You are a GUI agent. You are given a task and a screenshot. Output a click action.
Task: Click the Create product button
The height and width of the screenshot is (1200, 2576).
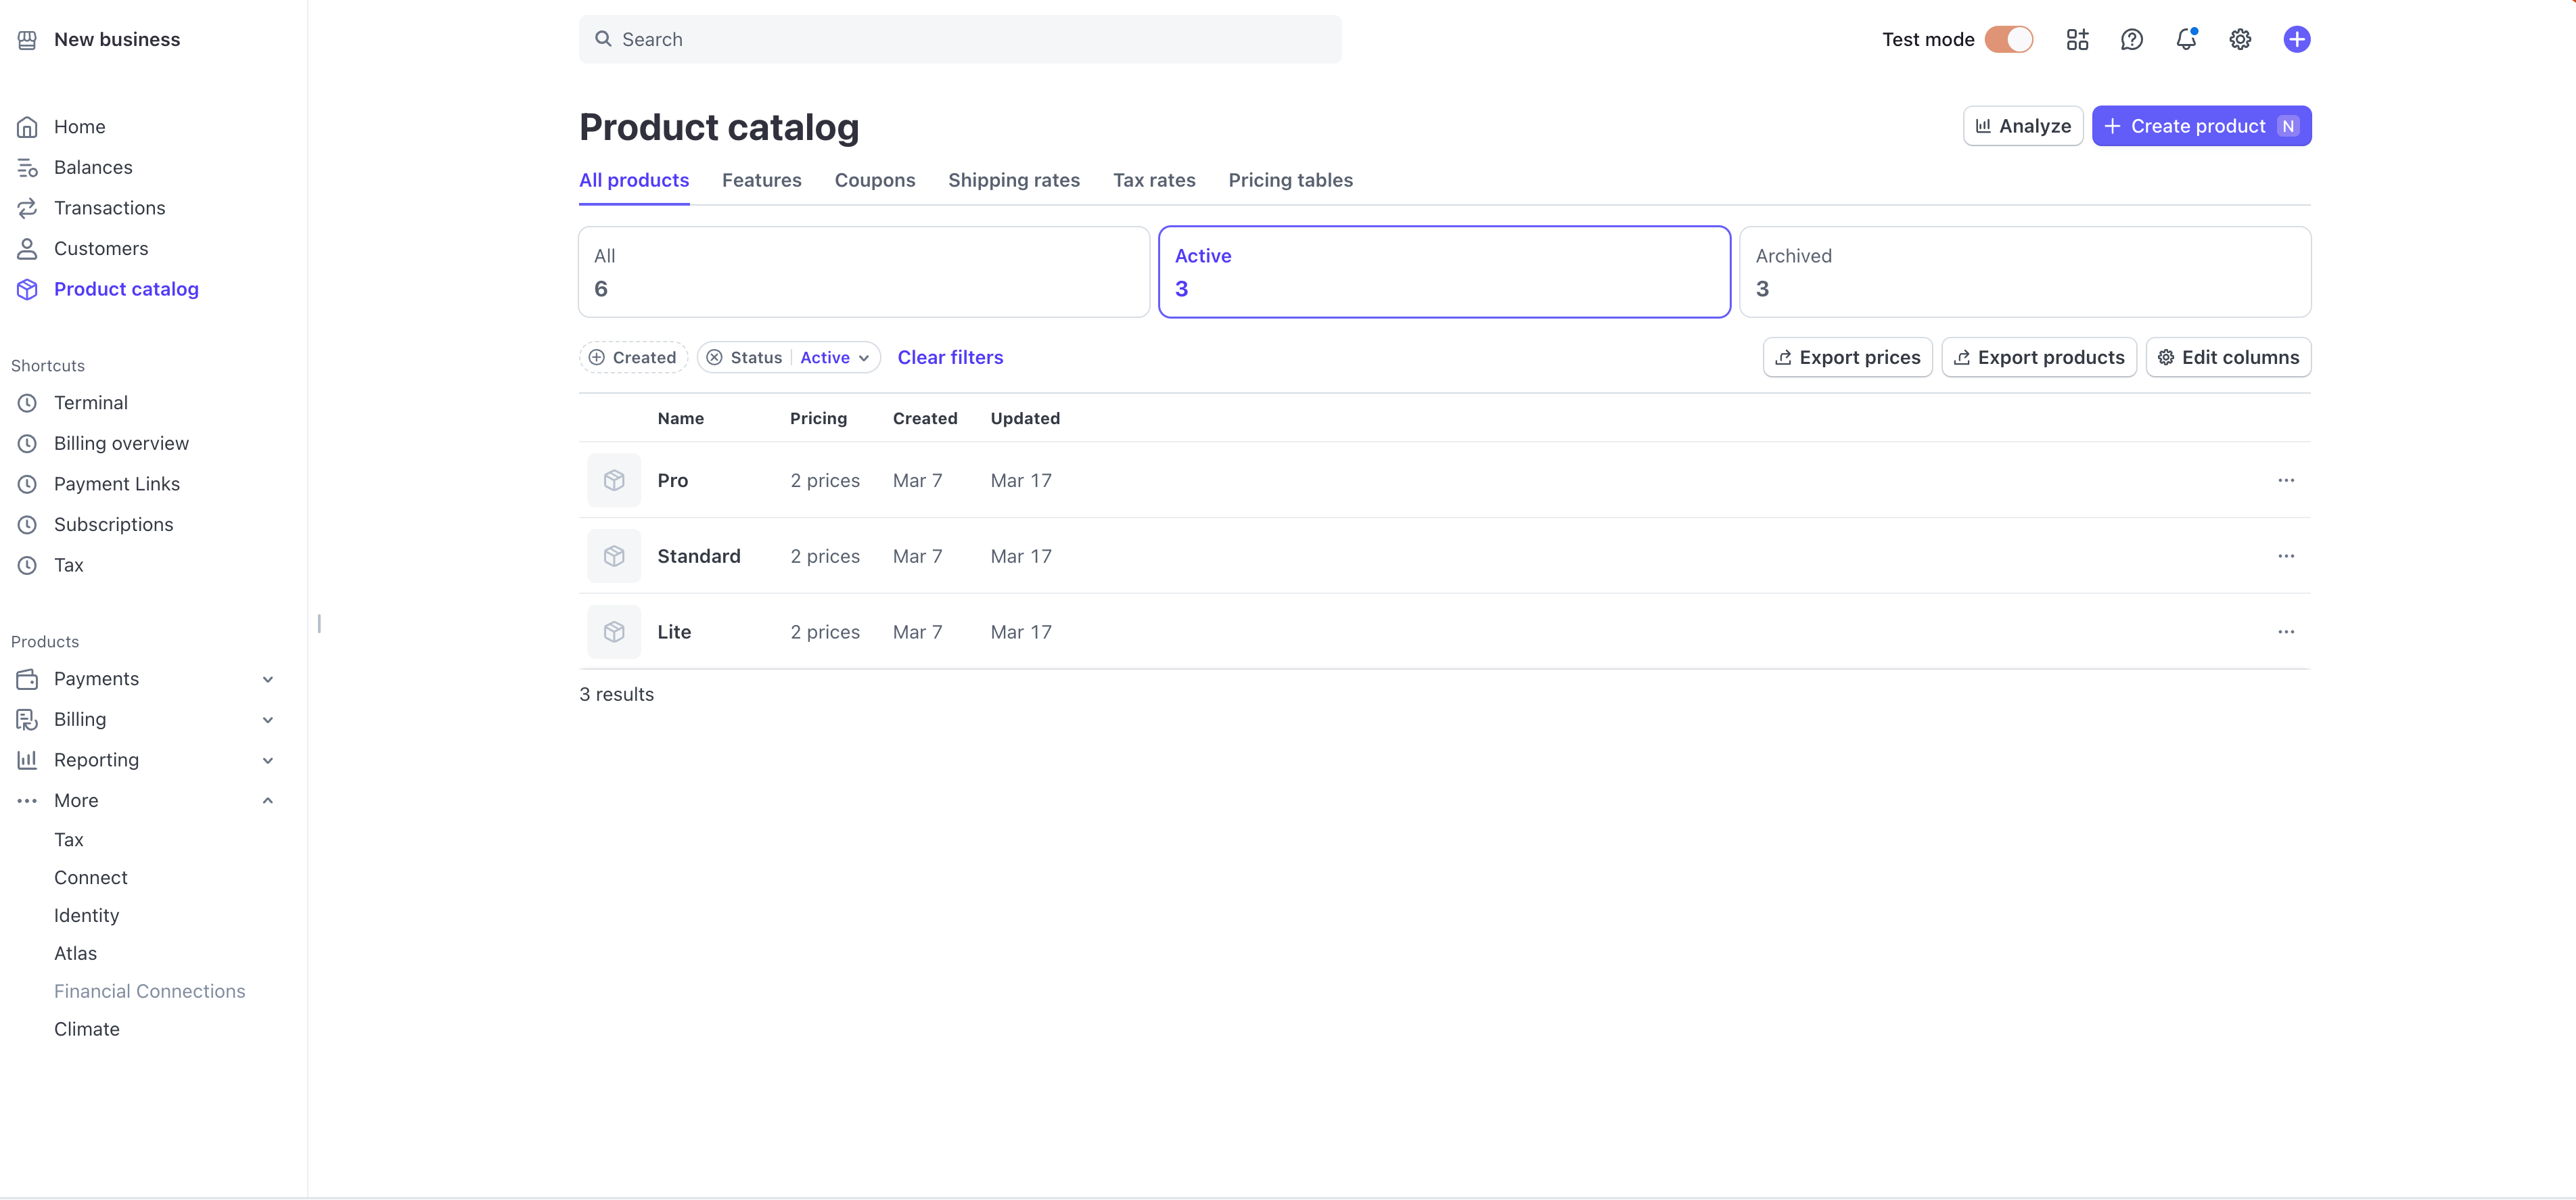(2200, 126)
